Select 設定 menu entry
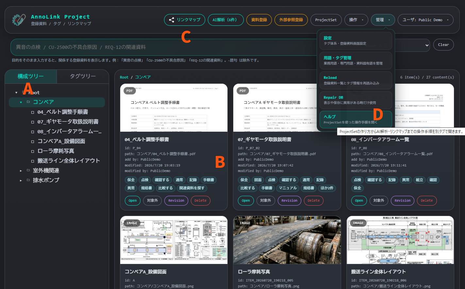Viewport: 465px width, 289px height. click(x=356, y=40)
